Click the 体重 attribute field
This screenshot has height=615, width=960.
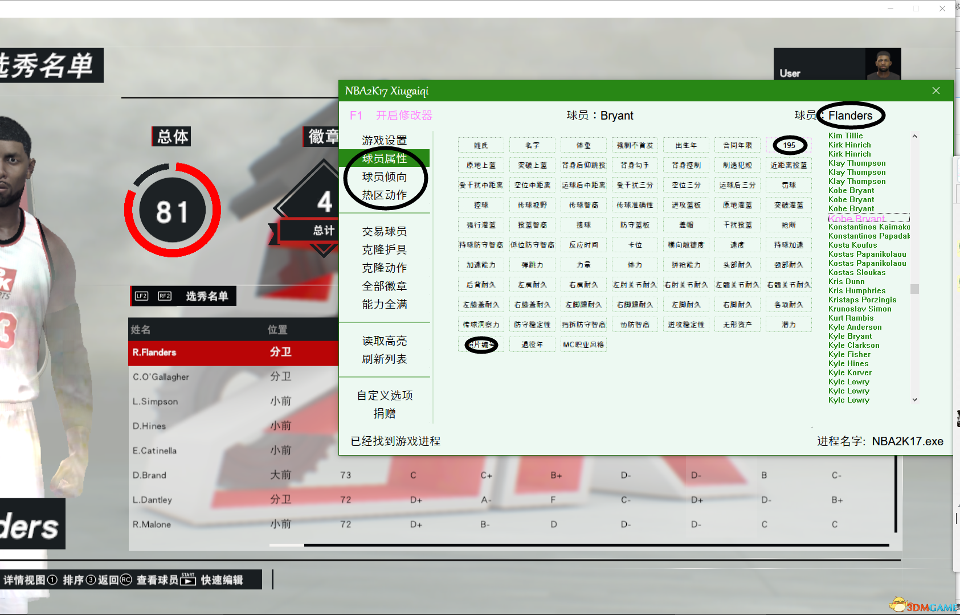(583, 145)
